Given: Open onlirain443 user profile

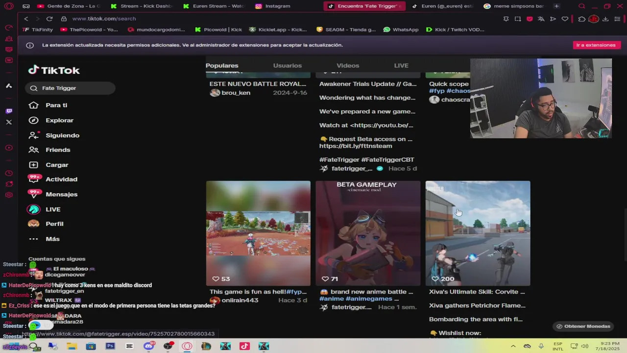Looking at the screenshot, I should click(x=240, y=301).
